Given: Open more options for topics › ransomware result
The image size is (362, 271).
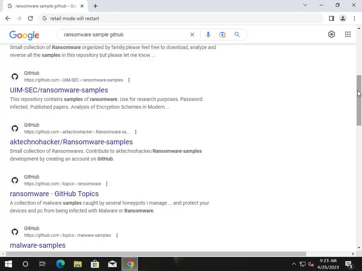Looking at the screenshot, I should [107, 183].
